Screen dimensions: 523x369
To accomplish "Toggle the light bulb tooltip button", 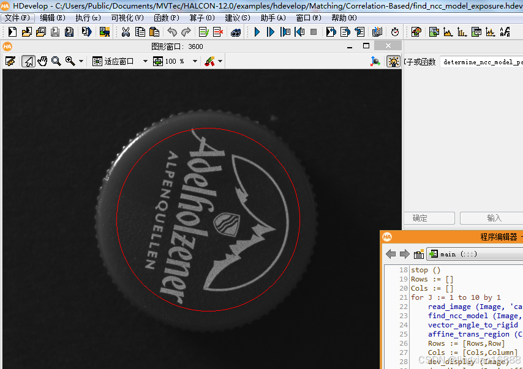I will 394,61.
